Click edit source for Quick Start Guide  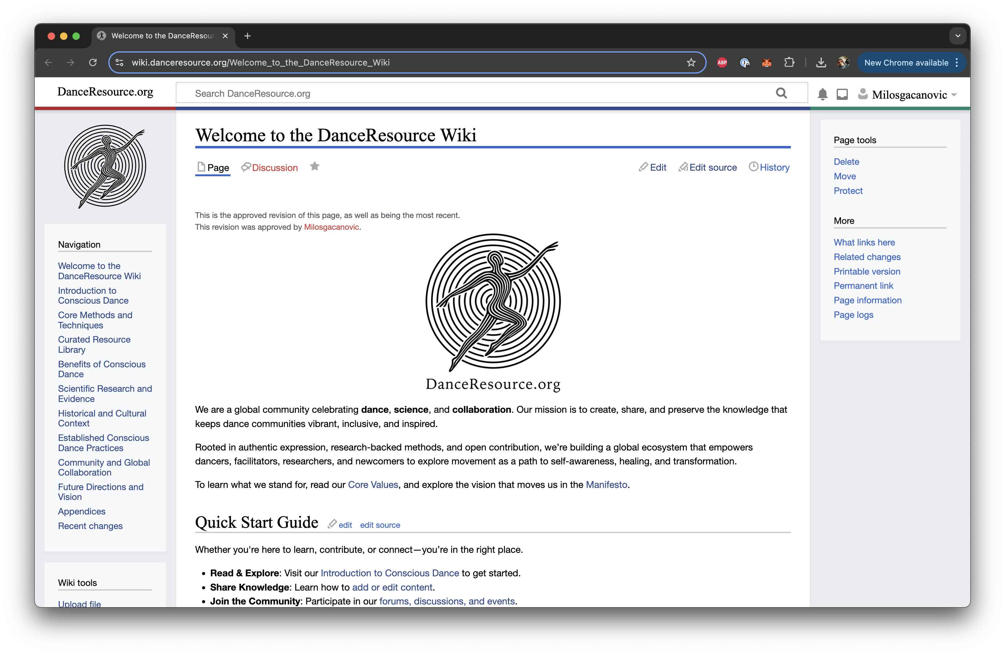380,525
